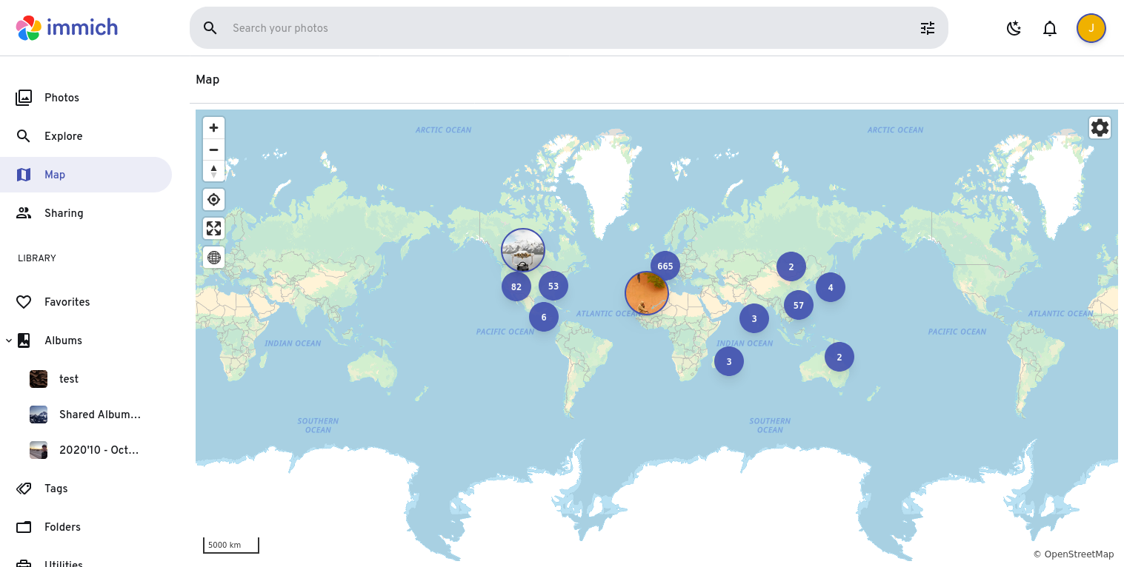Screen dimensions: 1124x567
Task: Switch map to globe projection
Action: 213,258
